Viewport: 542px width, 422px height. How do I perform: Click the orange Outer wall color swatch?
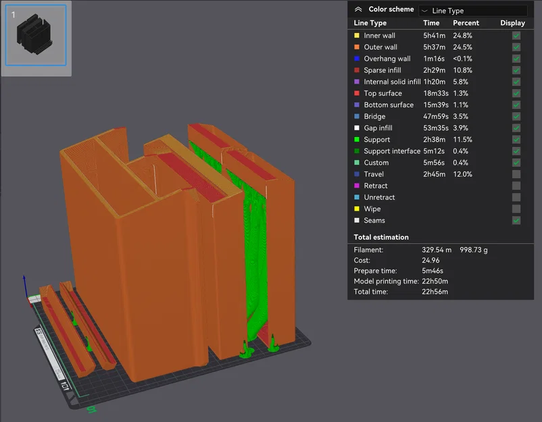(357, 47)
